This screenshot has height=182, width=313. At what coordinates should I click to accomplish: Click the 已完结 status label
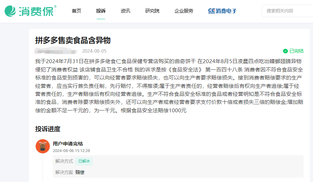click(x=297, y=51)
